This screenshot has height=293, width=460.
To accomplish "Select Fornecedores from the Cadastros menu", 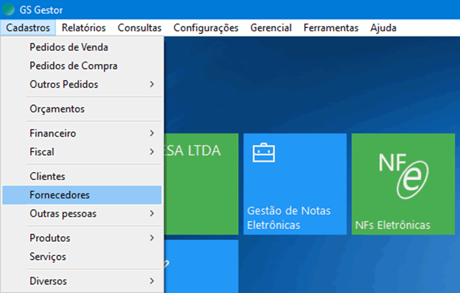I will [60, 195].
